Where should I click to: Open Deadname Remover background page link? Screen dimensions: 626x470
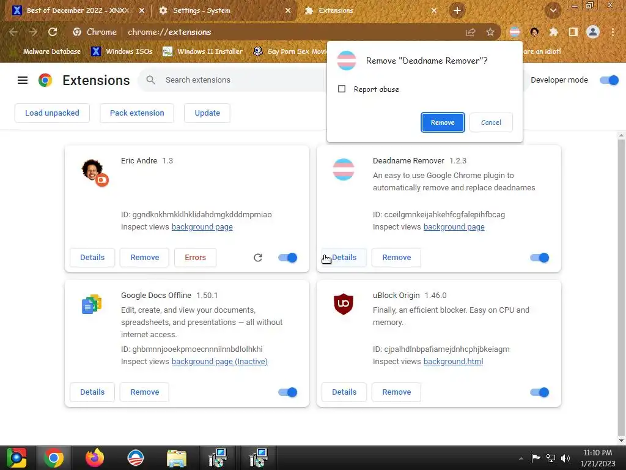pyautogui.click(x=454, y=227)
